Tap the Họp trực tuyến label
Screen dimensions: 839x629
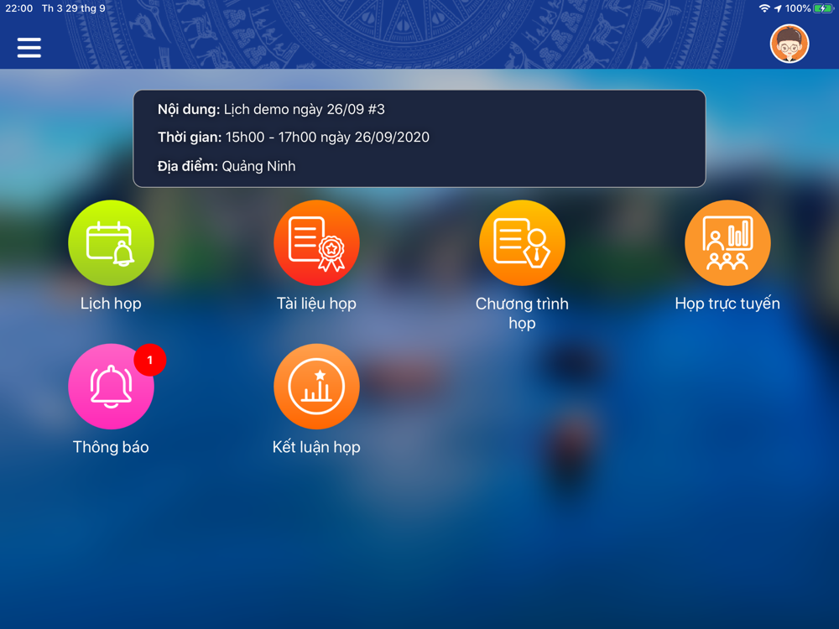pos(727,304)
